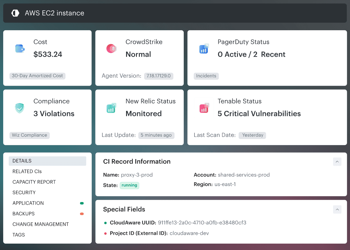Click the Yesterday scan date tag
Viewport: 350px width, 250px height.
(x=252, y=135)
